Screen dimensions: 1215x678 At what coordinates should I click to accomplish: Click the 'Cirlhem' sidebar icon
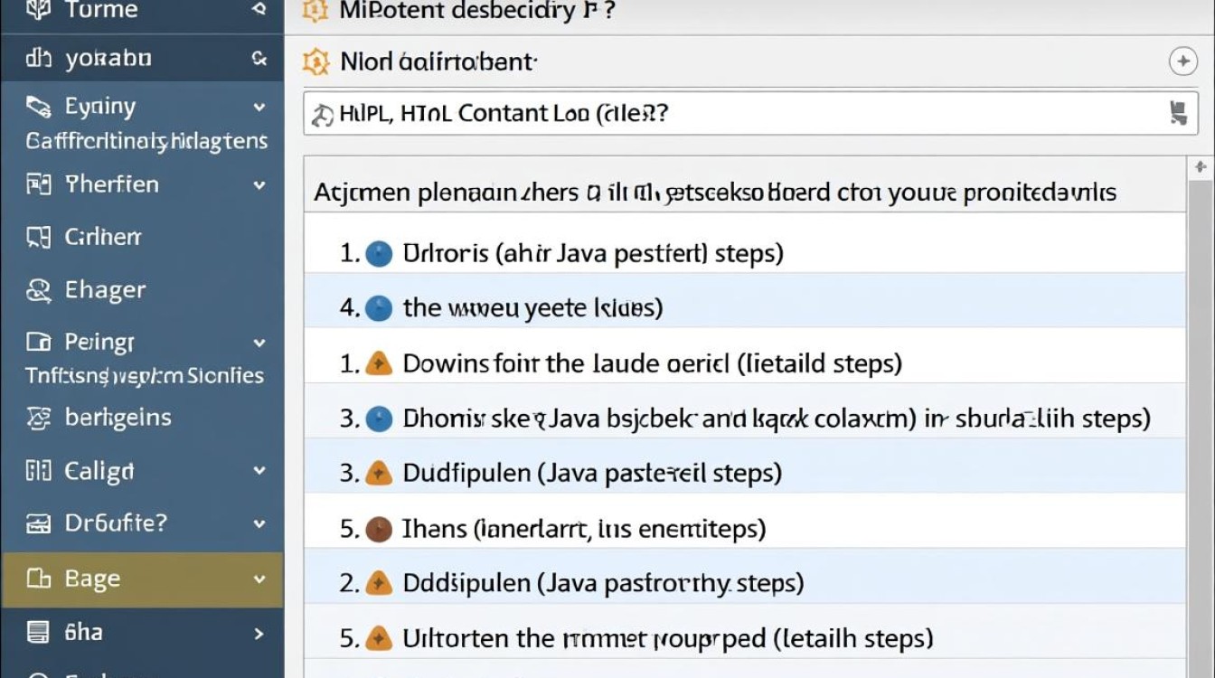38,238
